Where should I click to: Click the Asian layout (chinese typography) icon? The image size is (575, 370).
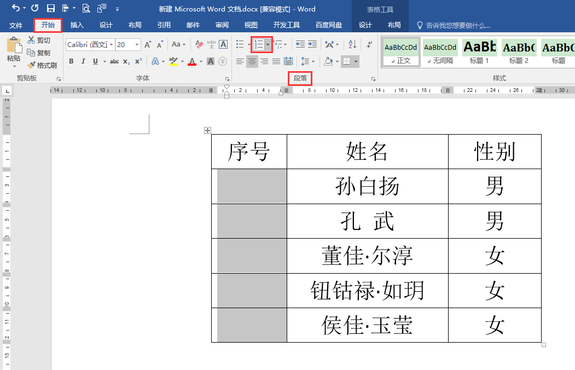pyautogui.click(x=329, y=44)
